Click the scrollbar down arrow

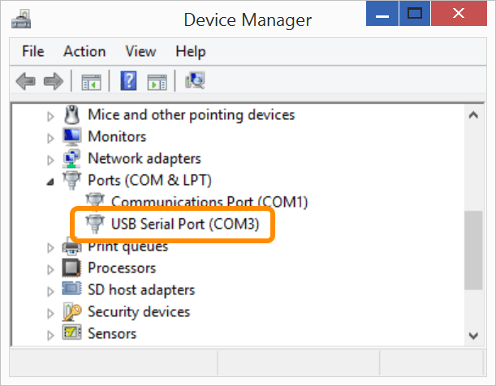point(472,335)
